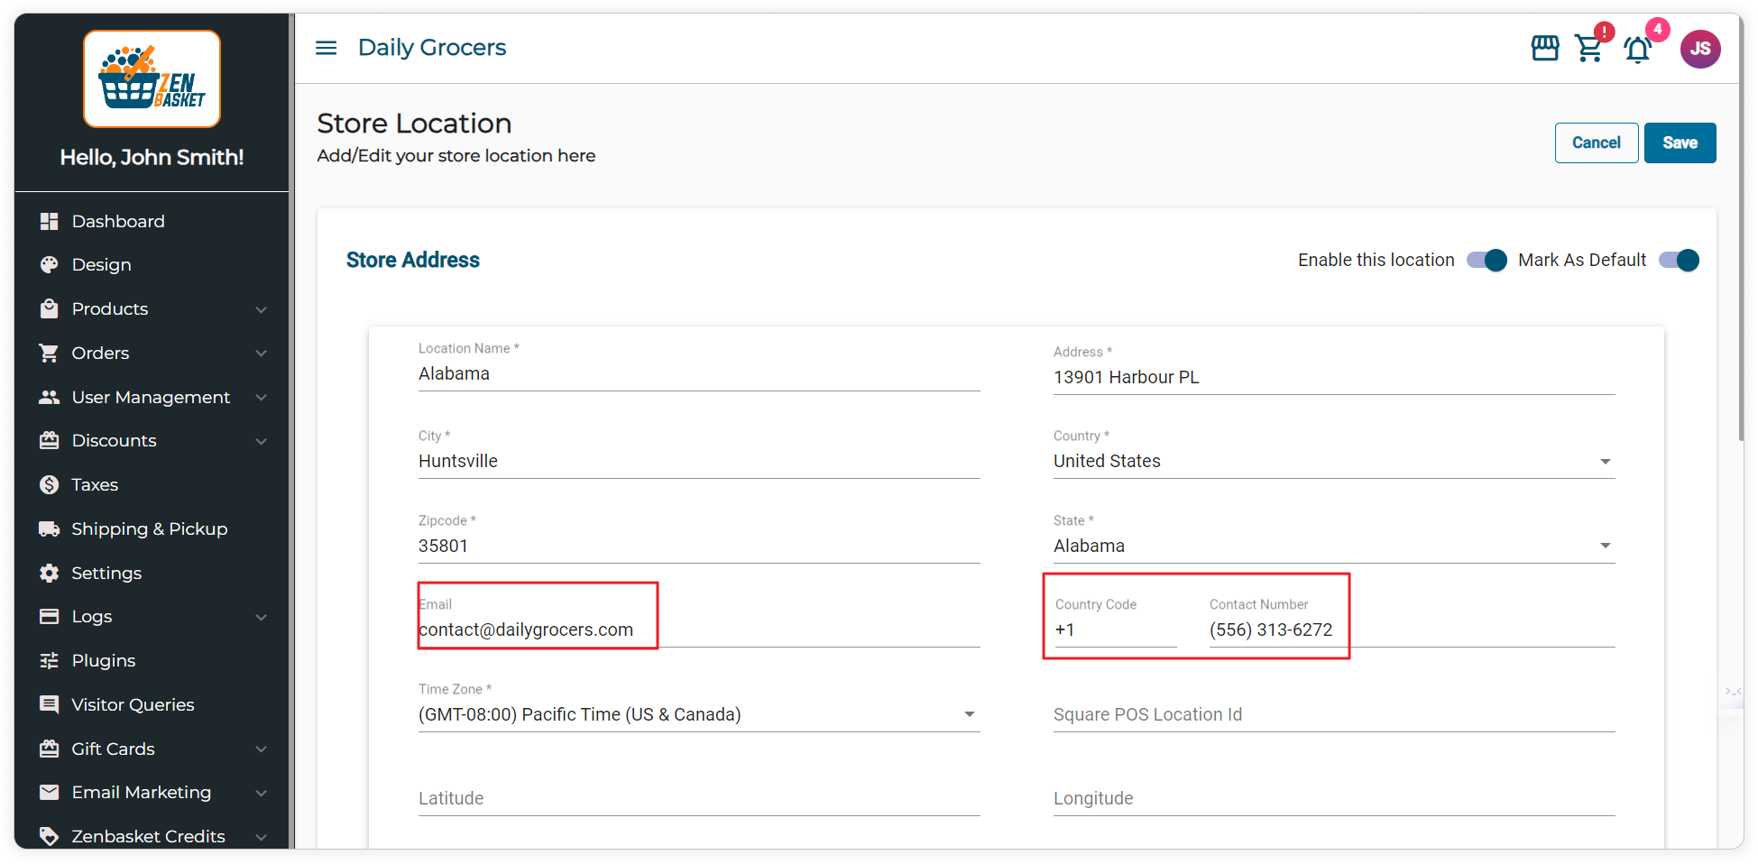Click the Settings gear icon in sidebar
Screen dimensions: 1758x864
[x=50, y=573]
